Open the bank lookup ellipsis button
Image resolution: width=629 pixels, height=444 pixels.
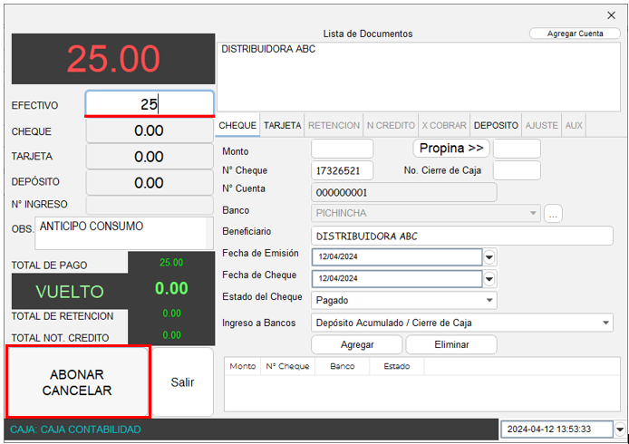[x=553, y=214]
